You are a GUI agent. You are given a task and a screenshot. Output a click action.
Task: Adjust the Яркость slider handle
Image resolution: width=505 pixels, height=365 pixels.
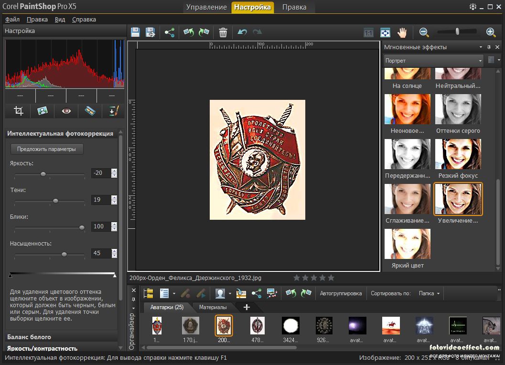point(43,174)
